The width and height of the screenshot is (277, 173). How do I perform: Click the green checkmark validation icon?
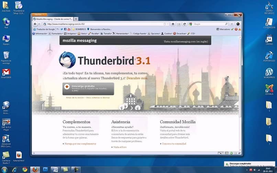(232, 29)
